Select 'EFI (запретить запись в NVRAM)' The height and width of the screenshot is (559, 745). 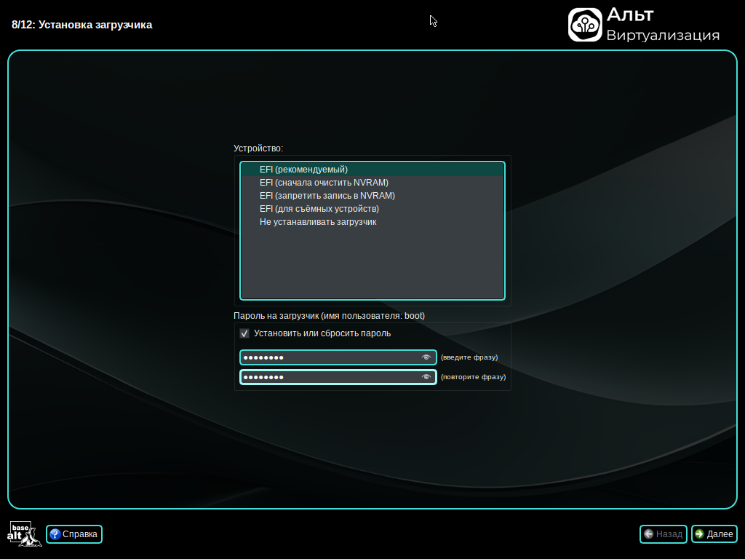pos(327,196)
